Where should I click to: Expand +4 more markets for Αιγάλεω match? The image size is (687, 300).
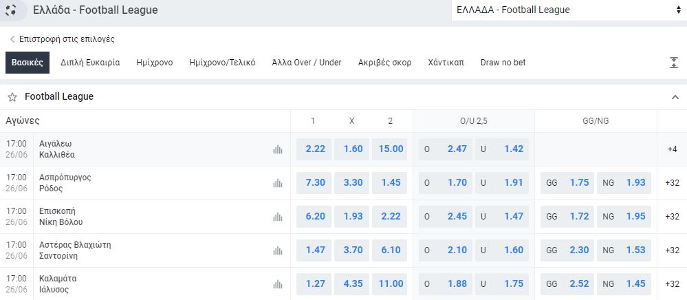pos(672,149)
